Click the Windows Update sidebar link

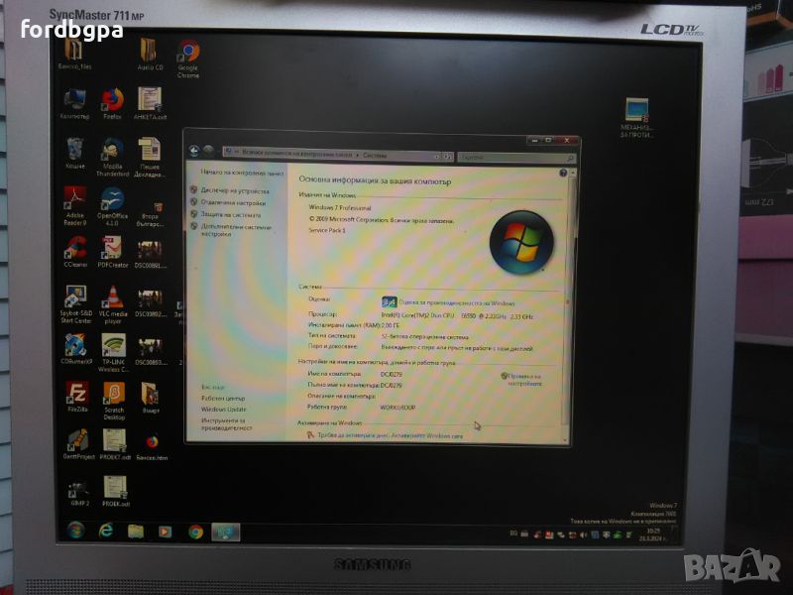pyautogui.click(x=224, y=409)
